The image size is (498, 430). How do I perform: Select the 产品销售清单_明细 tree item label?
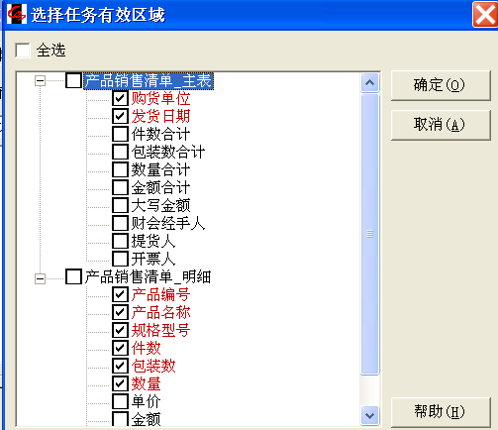point(148,276)
